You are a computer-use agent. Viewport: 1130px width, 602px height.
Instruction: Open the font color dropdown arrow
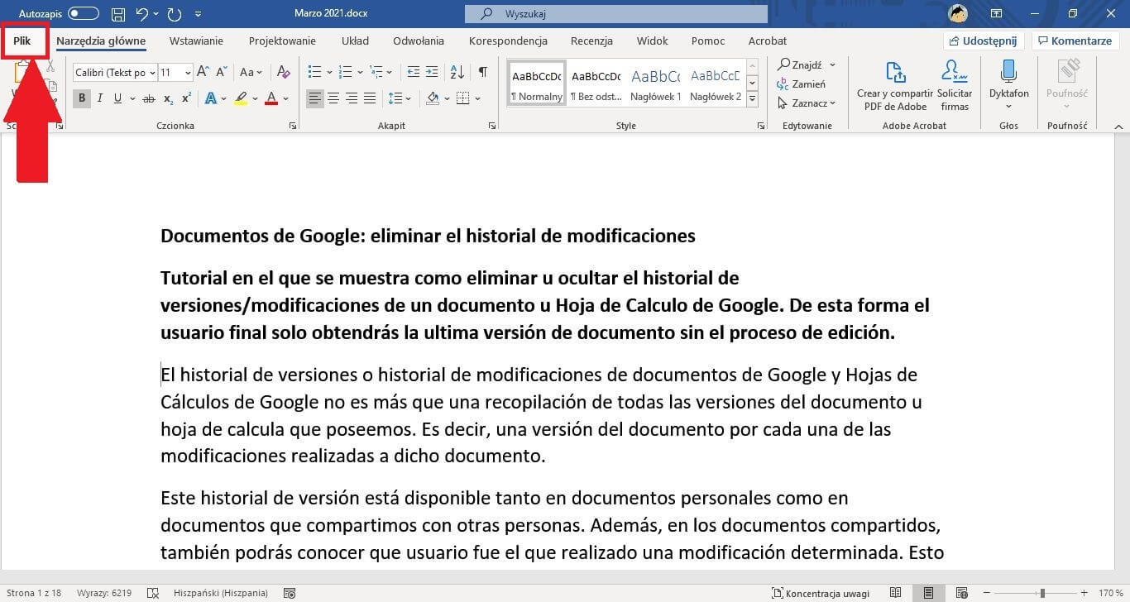285,98
